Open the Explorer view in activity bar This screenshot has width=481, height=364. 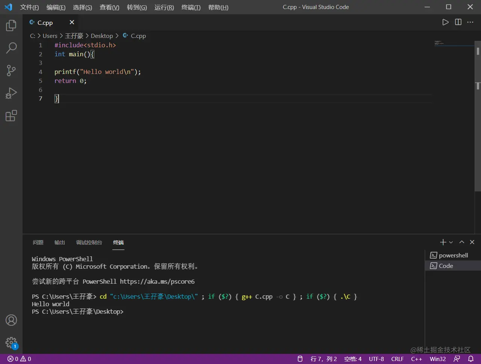(x=11, y=26)
